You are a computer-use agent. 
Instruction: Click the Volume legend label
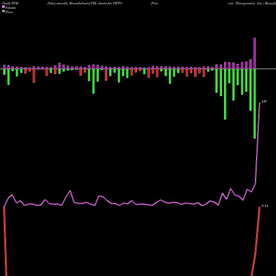[10, 8]
